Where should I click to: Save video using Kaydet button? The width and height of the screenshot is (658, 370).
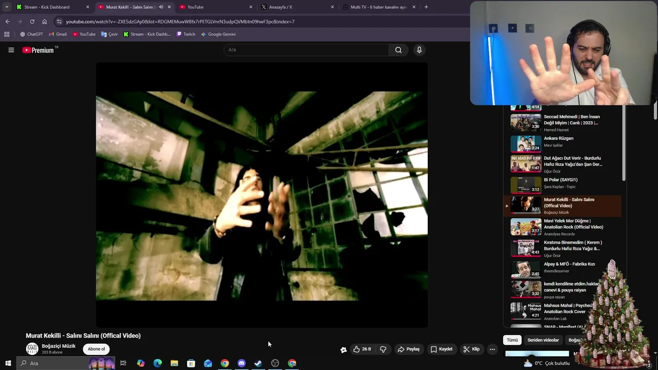(x=442, y=349)
